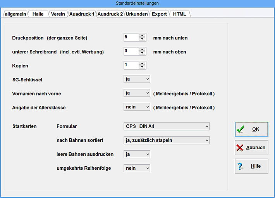The height and width of the screenshot is (198, 275).
Task: Increase Kopien count with up arrow
Action: 142,64
